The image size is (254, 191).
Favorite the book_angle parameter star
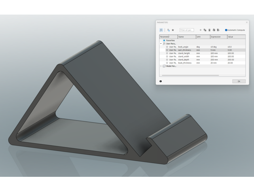(167, 47)
